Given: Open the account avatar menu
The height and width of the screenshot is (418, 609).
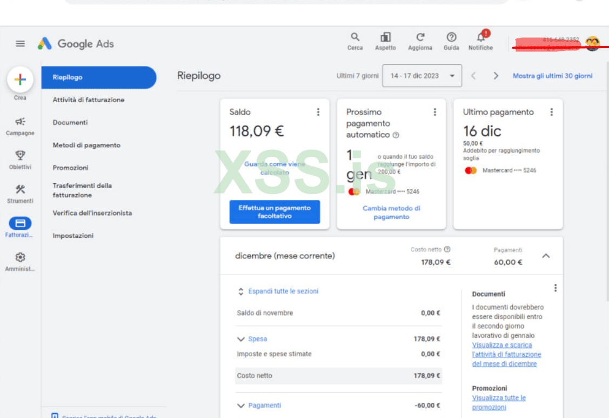Looking at the screenshot, I should click(592, 43).
